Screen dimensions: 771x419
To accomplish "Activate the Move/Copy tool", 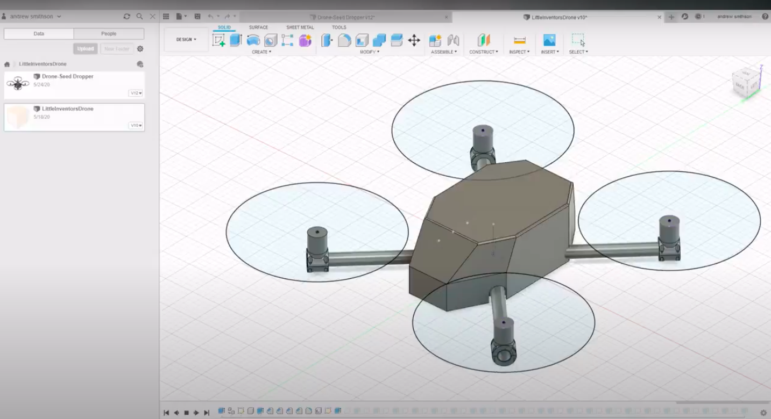I will [x=414, y=40].
